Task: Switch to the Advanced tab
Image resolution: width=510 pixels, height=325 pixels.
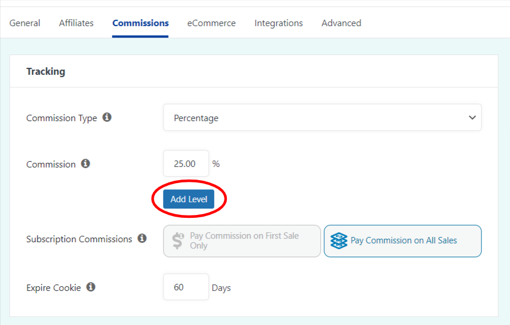Action: coord(341,23)
